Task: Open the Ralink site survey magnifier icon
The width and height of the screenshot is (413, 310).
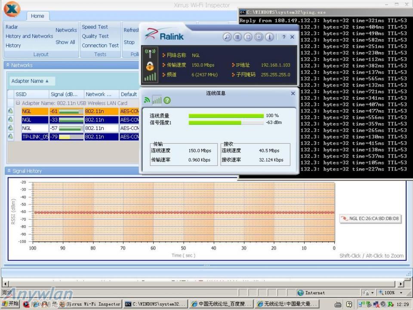Action: [227, 37]
